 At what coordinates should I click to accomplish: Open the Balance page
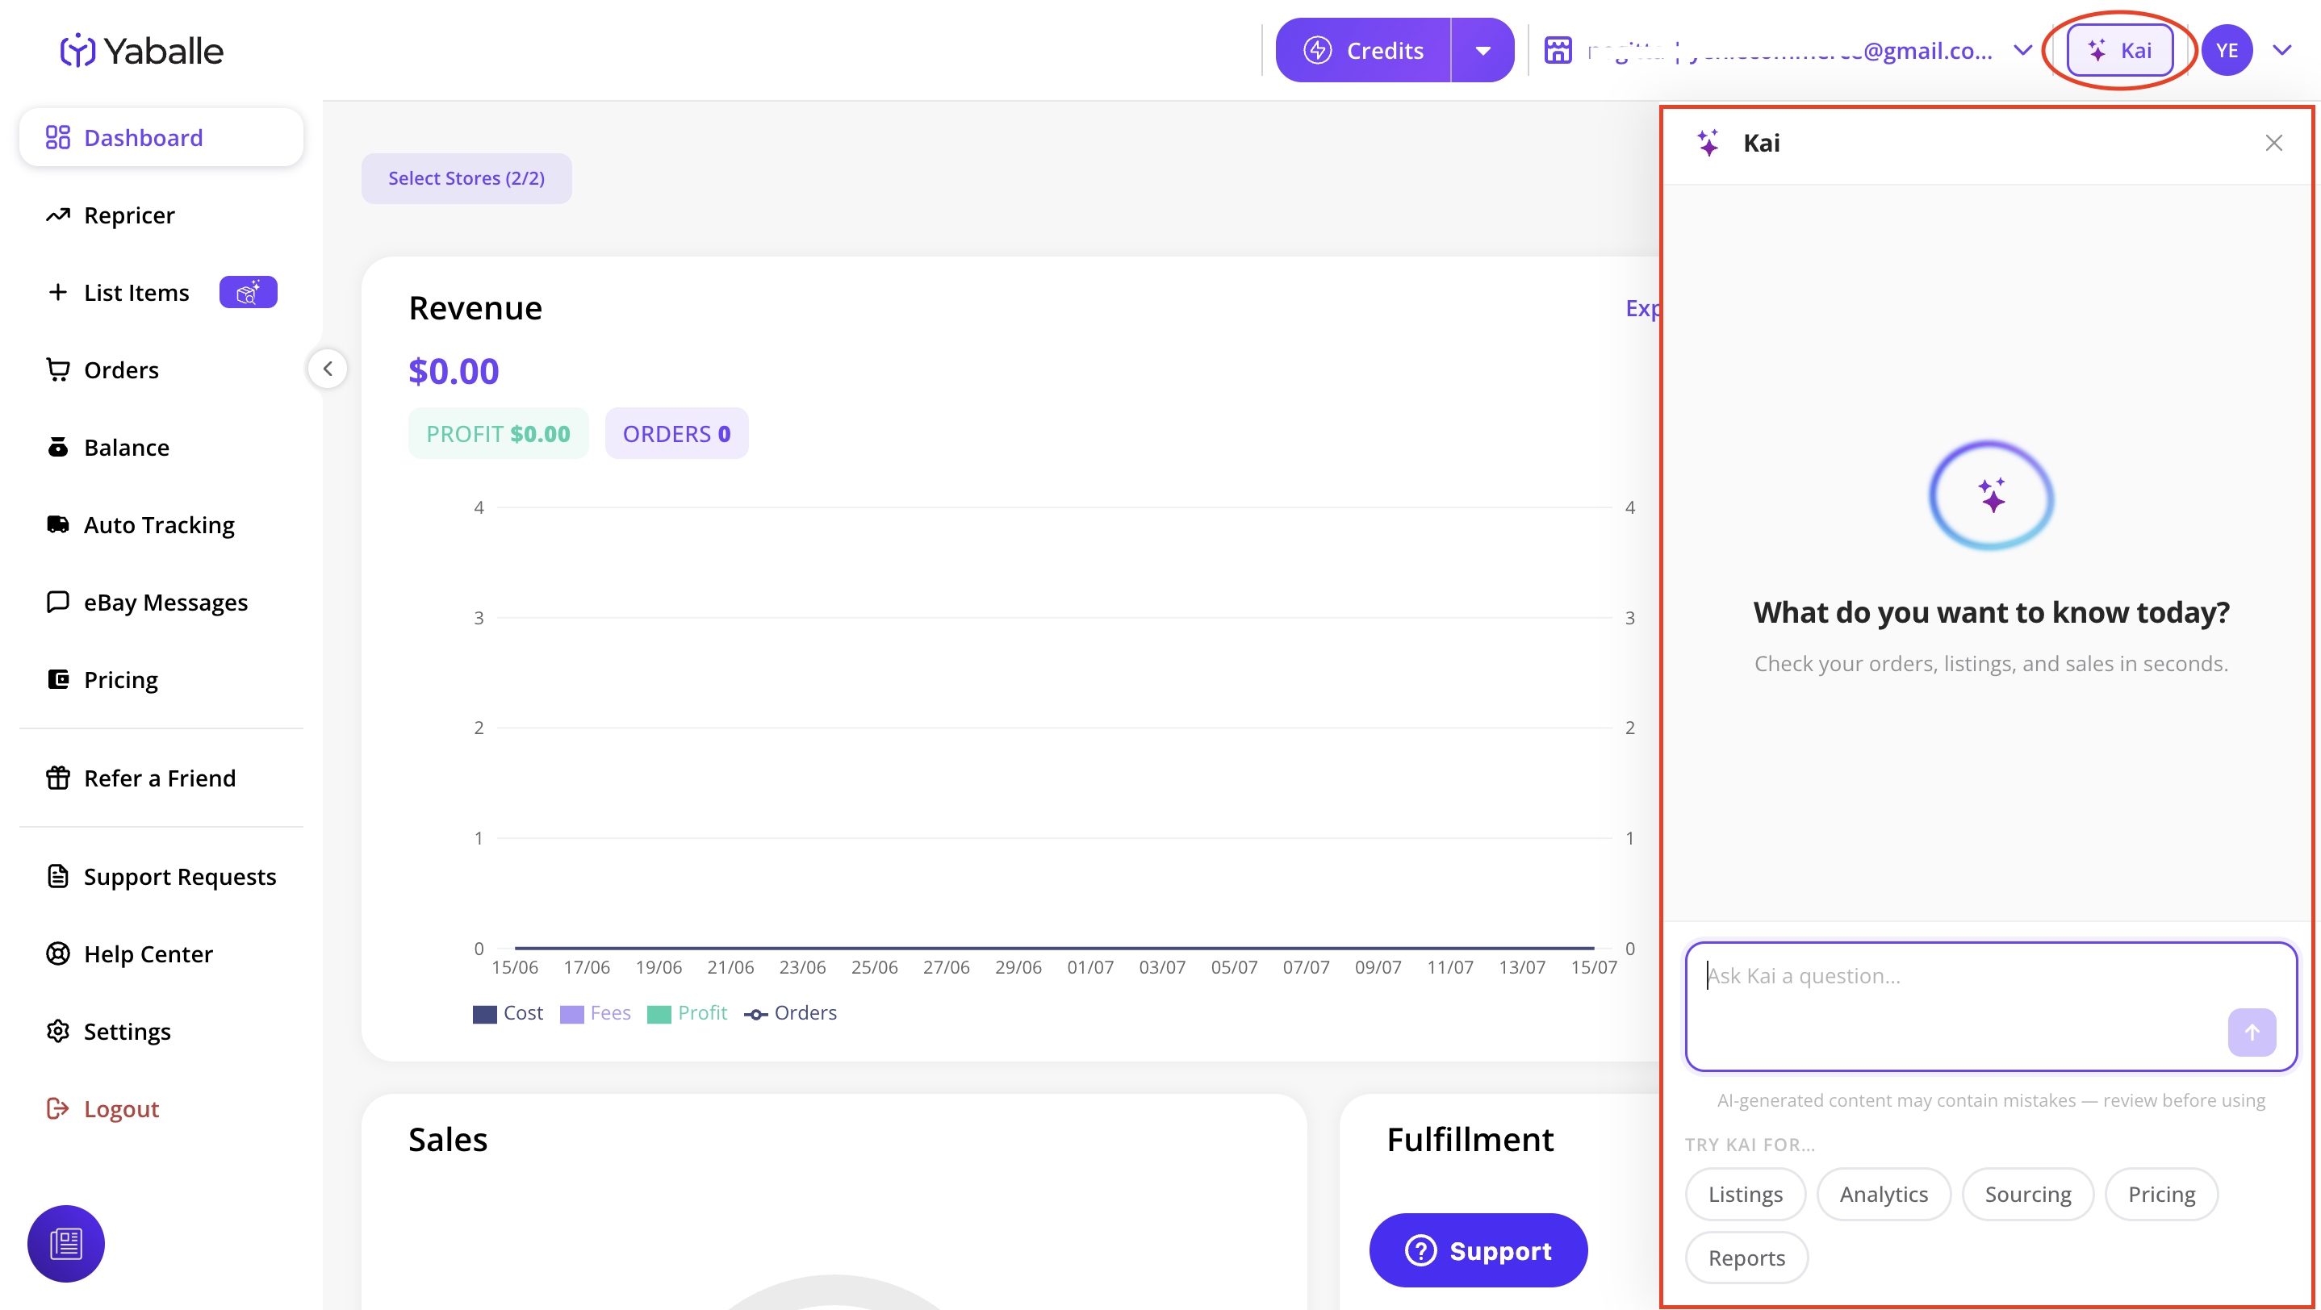pos(126,448)
